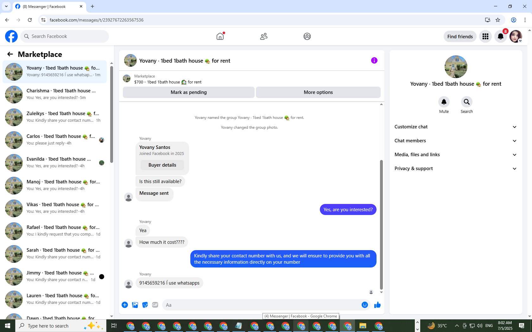Viewport: 532px width, 332px height.
Task: Go back from Marketplace with arrow
Action: point(10,54)
